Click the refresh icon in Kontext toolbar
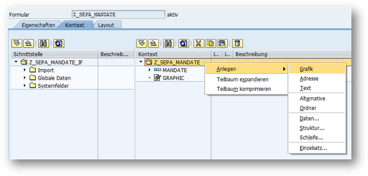The width and height of the screenshot is (368, 176). coord(184,43)
